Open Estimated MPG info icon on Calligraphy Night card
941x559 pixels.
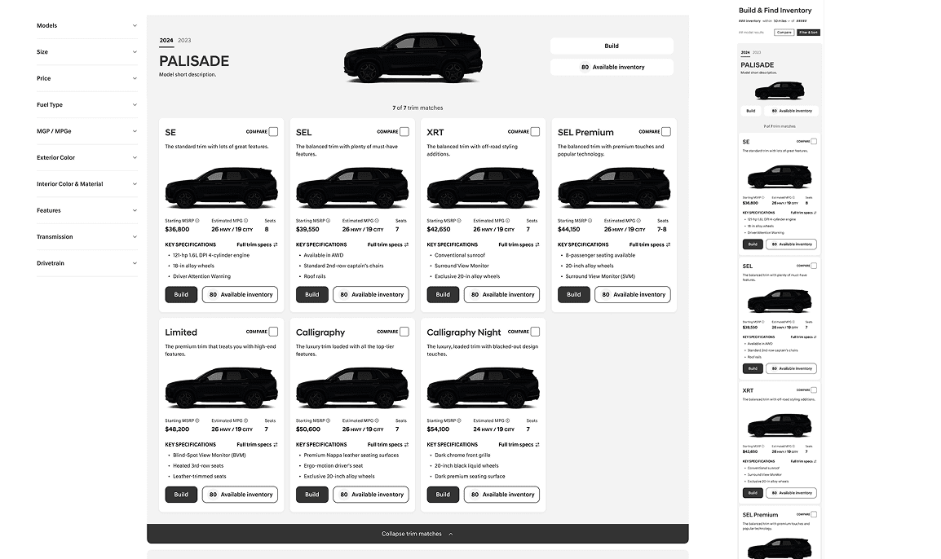click(508, 420)
